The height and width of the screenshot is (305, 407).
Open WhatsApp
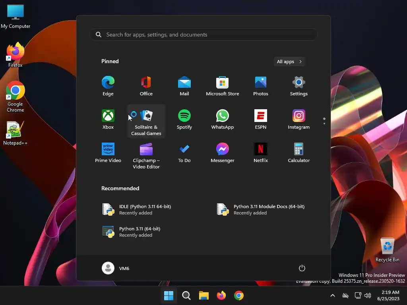tap(223, 119)
